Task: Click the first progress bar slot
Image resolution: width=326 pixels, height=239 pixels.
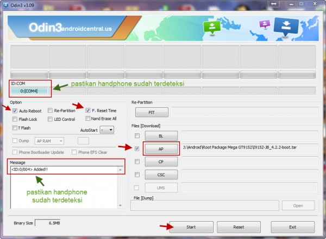Action: (29, 74)
